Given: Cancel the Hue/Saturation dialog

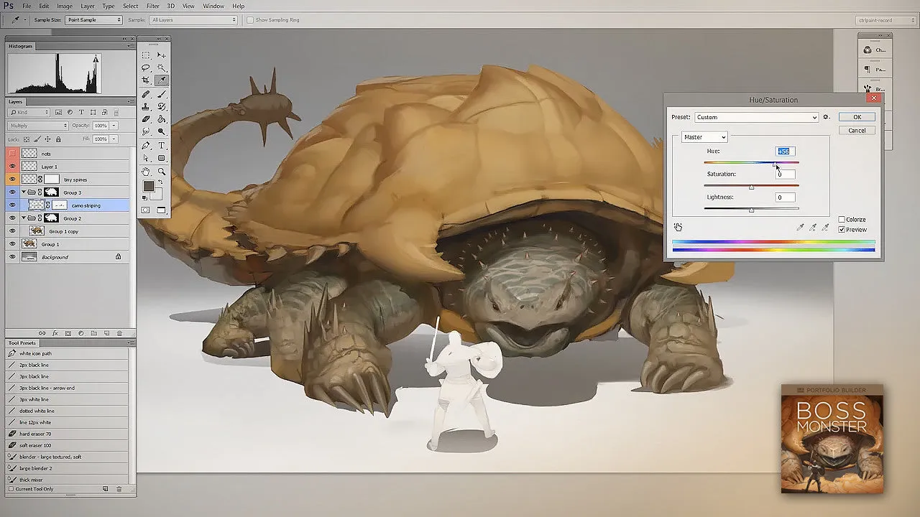Looking at the screenshot, I should (x=857, y=130).
